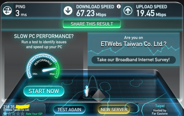Open Take our Broadband Internet Survey

point(134,60)
